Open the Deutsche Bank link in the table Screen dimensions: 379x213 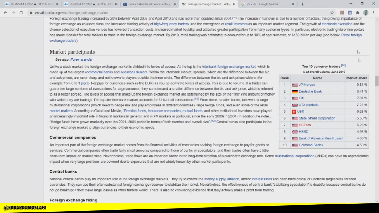click(310, 91)
